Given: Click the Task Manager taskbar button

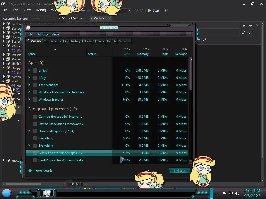Looking at the screenshot, I should (x=47, y=193).
